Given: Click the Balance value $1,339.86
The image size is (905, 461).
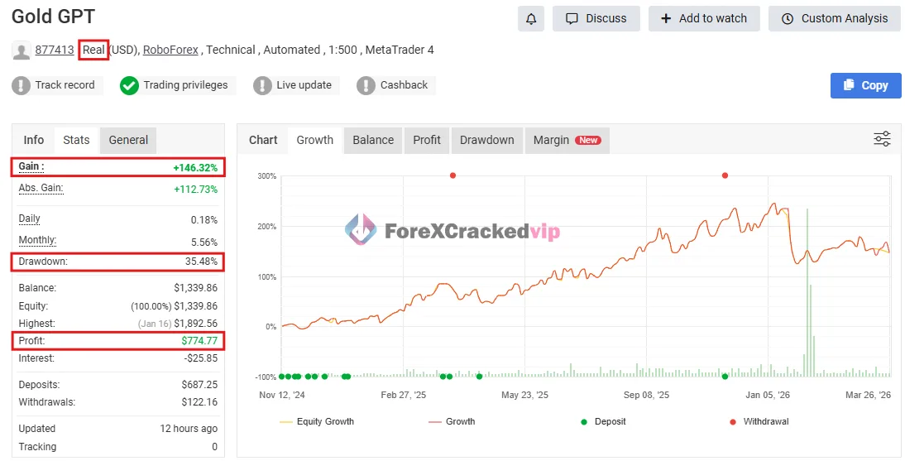Looking at the screenshot, I should click(x=196, y=288).
